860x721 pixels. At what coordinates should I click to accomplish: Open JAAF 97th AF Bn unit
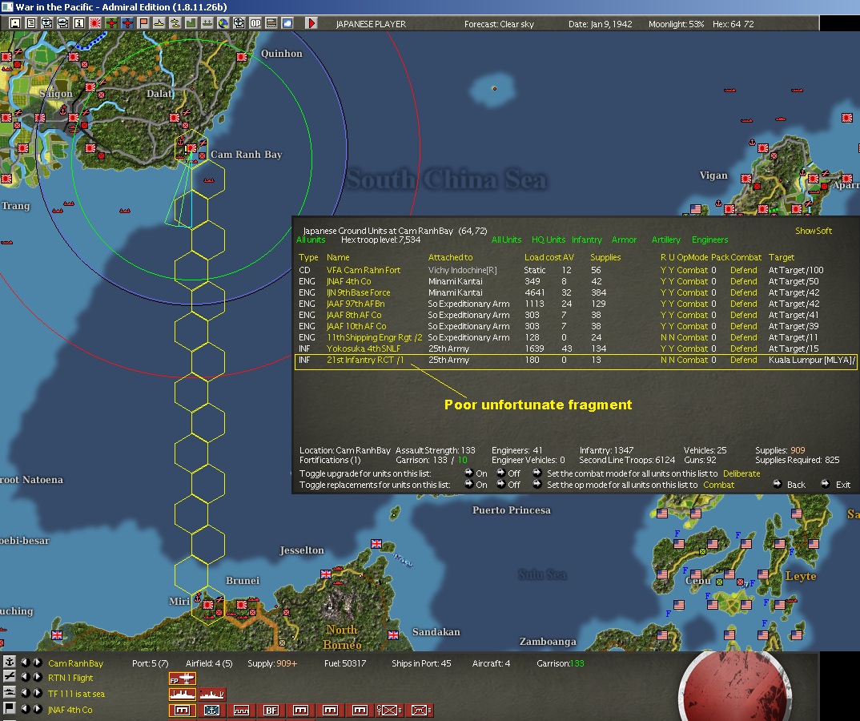[356, 304]
